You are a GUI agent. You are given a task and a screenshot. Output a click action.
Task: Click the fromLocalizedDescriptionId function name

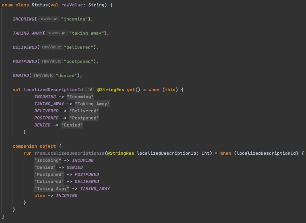(69, 153)
